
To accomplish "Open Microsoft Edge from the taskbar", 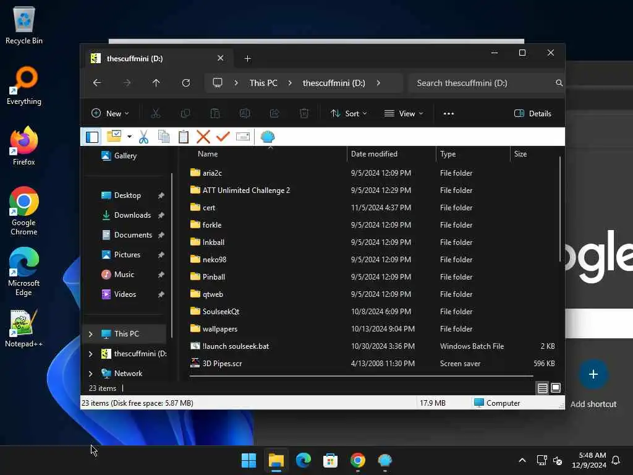I will tap(303, 460).
